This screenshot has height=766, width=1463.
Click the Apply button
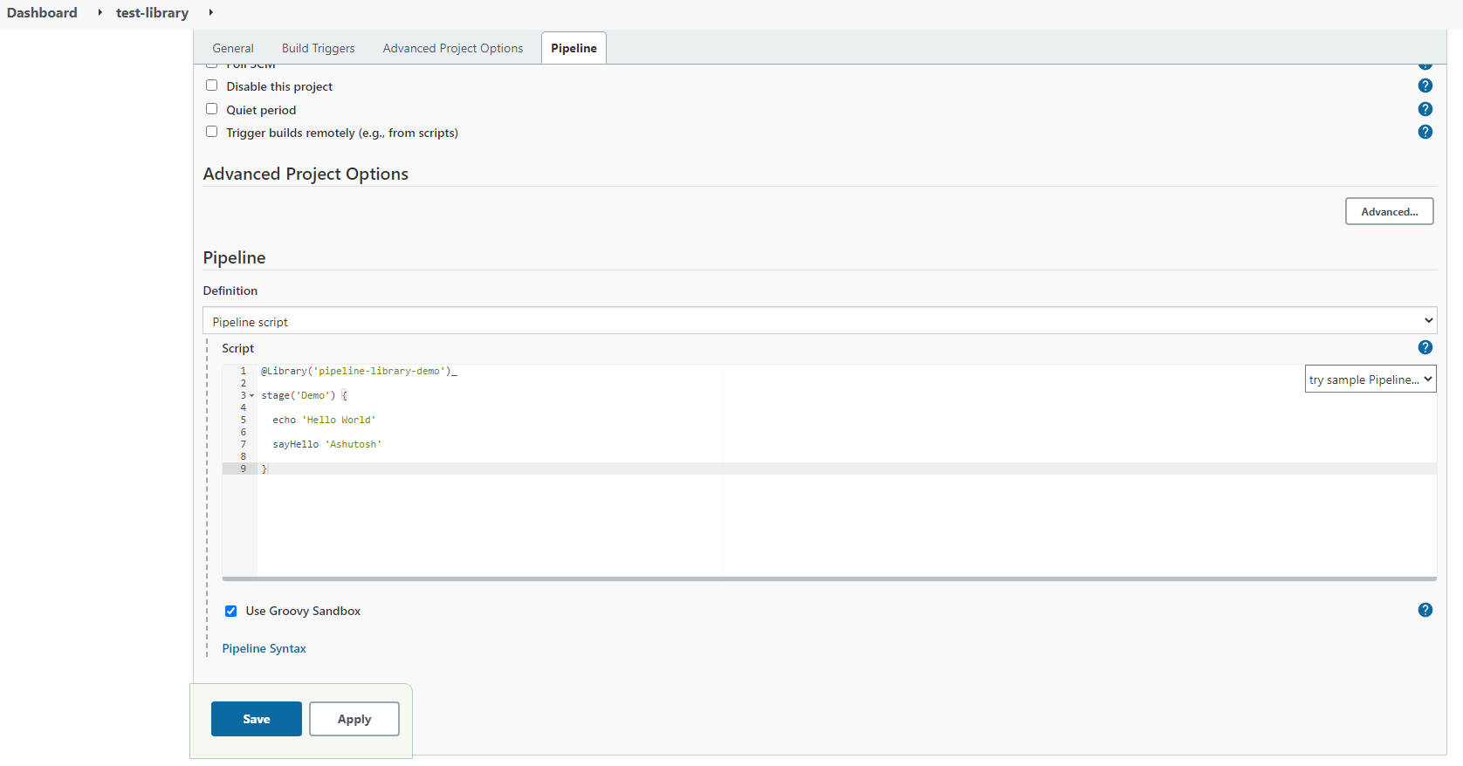[354, 719]
